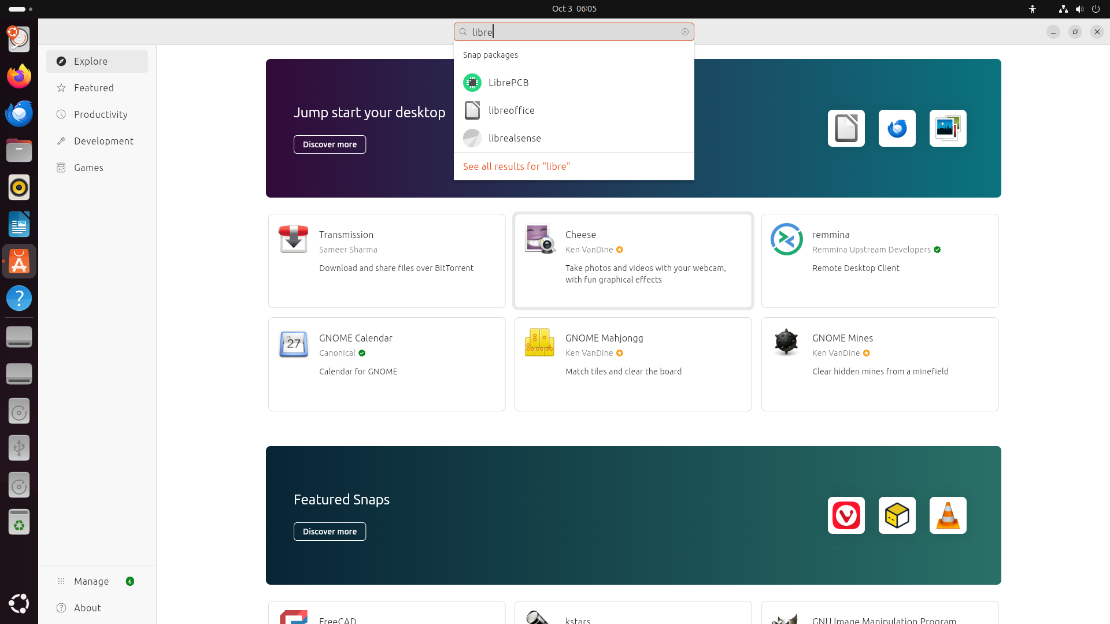This screenshot has height=624, width=1110.
Task: Open the GNOME Mines card title
Action: tap(842, 338)
